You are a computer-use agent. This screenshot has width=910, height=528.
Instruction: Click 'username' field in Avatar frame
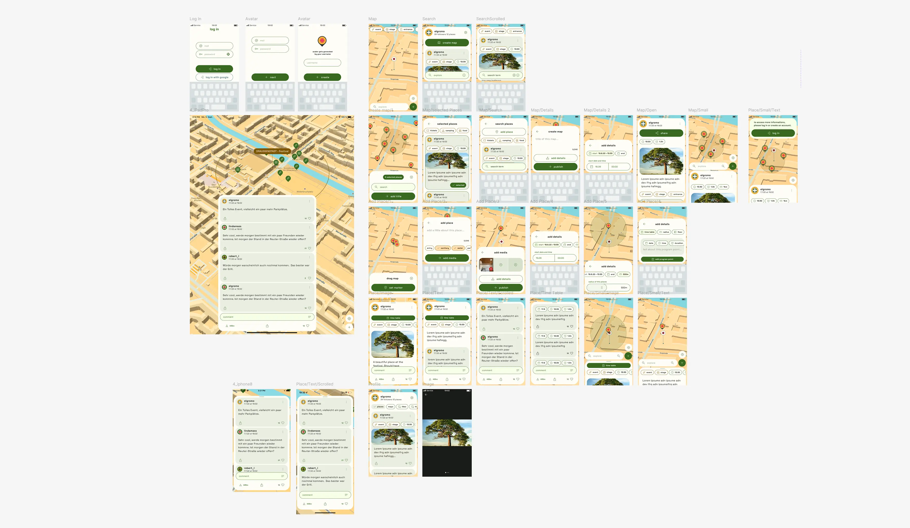click(323, 63)
